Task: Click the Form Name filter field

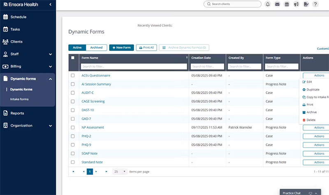Action: pyautogui.click(x=134, y=67)
